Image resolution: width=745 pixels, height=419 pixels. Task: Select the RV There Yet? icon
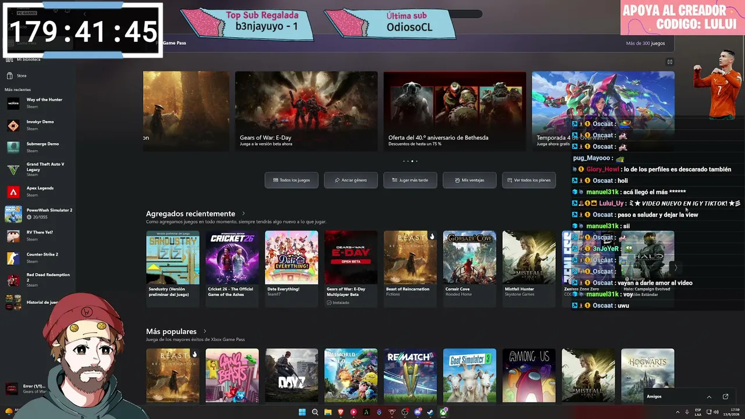pyautogui.click(x=13, y=236)
